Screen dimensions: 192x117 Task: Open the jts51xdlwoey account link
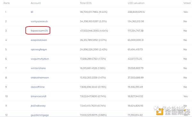(38, 106)
